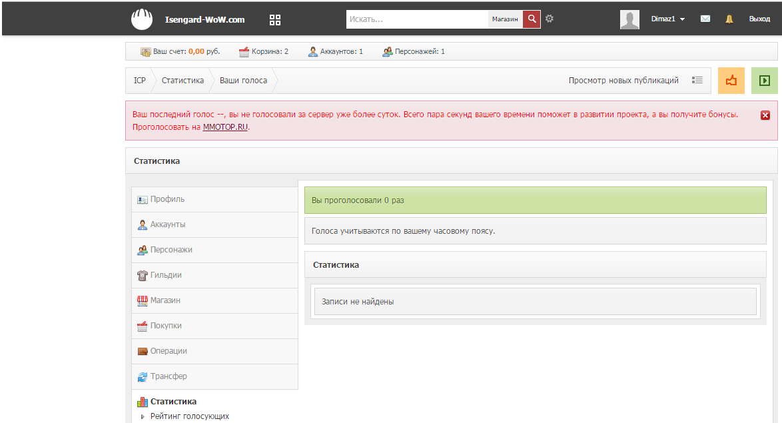Click the Записи не найдены row
Image resolution: width=782 pixels, height=423 pixels.
tap(535, 302)
